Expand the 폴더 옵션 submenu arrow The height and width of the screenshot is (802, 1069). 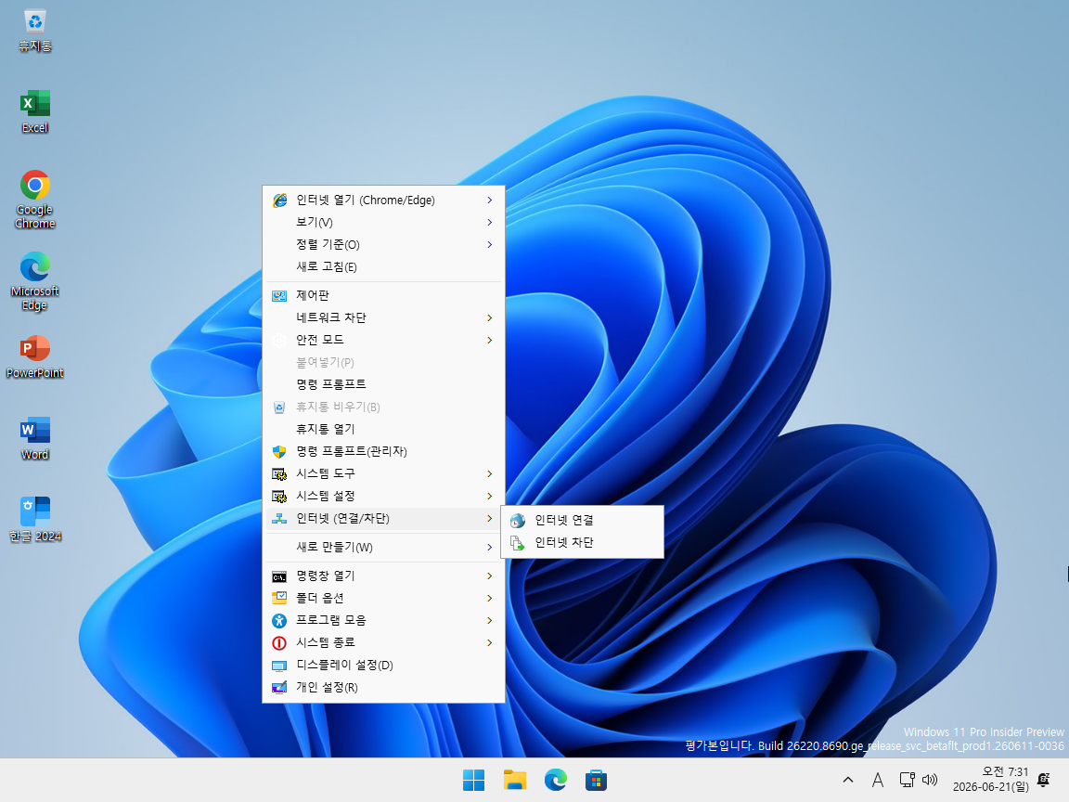tap(490, 598)
